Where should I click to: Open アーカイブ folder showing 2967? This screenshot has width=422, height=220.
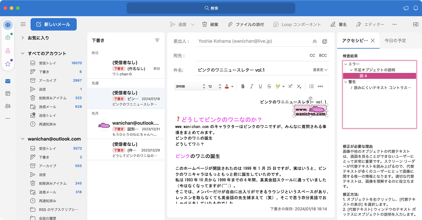(56, 80)
